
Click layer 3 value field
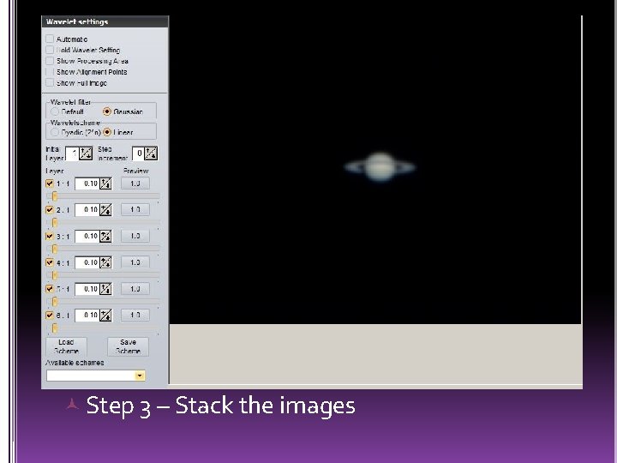click(87, 237)
